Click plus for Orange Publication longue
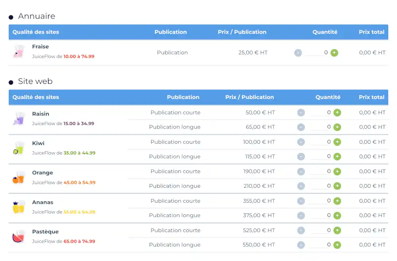The width and height of the screenshot is (397, 261). click(337, 186)
